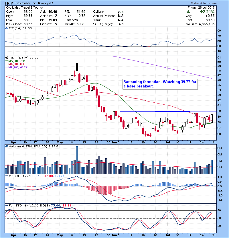Click the Apr label on bottom date axis

coord(13,235)
